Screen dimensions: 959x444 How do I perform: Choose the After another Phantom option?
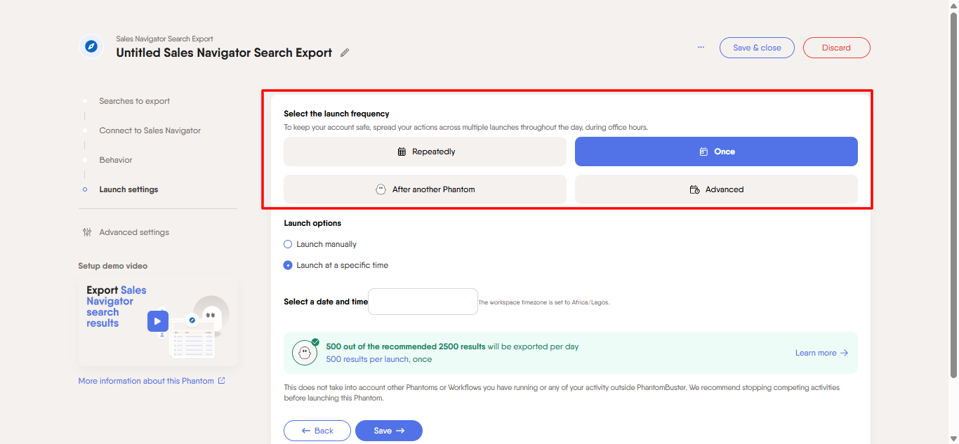click(x=425, y=189)
